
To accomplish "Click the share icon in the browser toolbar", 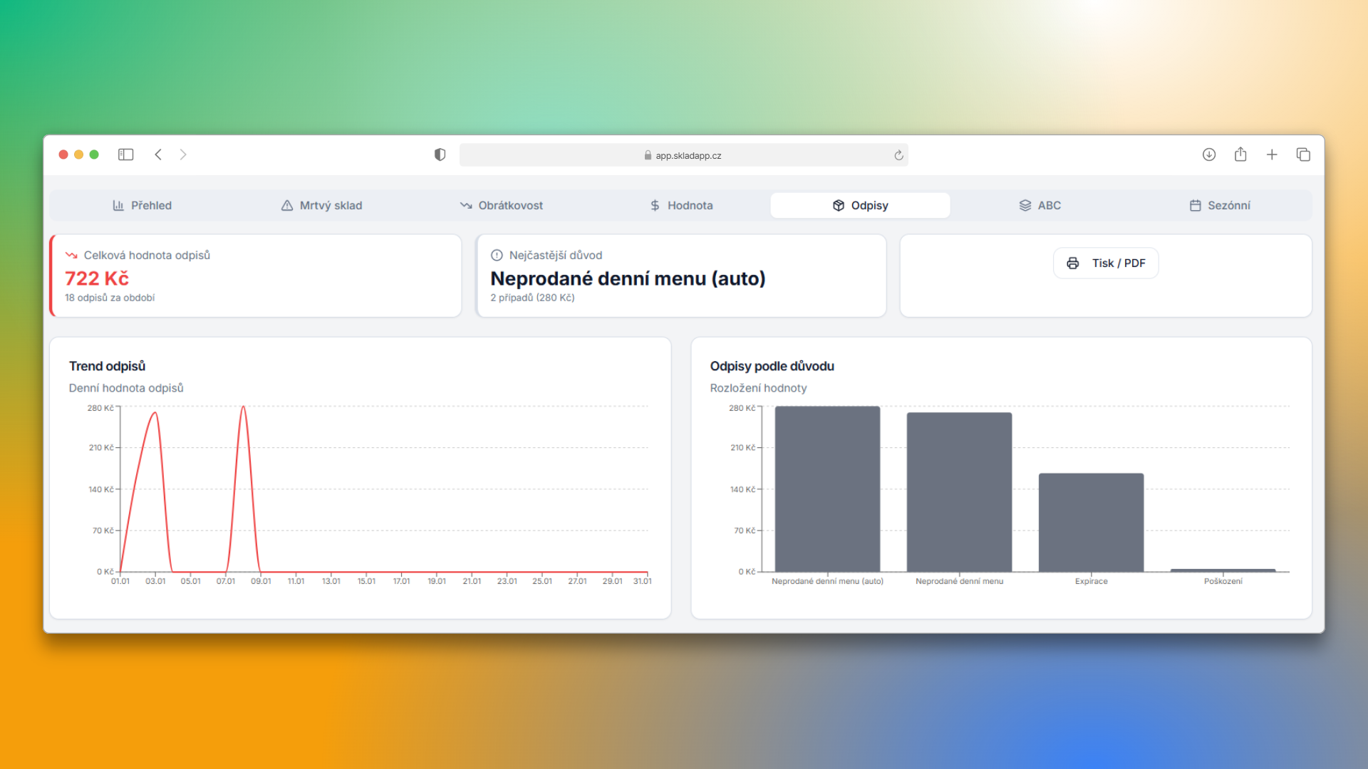I will tap(1240, 155).
